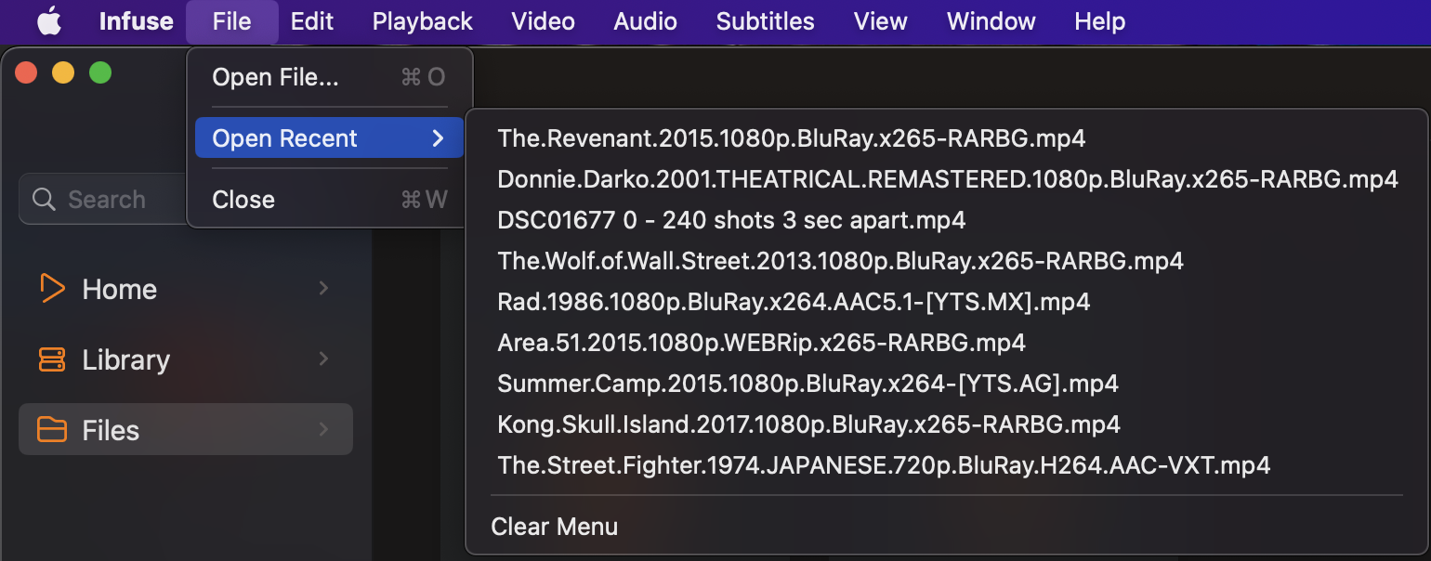Open the Edit menu
This screenshot has width=1431, height=561.
pos(311,21)
